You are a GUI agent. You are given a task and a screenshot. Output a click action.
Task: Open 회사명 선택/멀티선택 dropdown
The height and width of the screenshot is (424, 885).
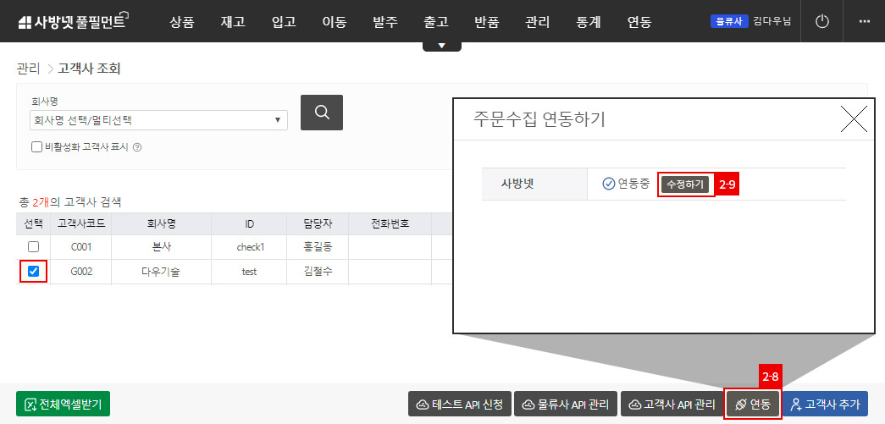[x=158, y=120]
